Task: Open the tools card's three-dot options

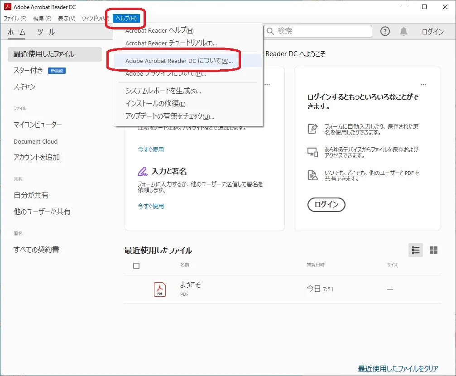Action: click(267, 85)
